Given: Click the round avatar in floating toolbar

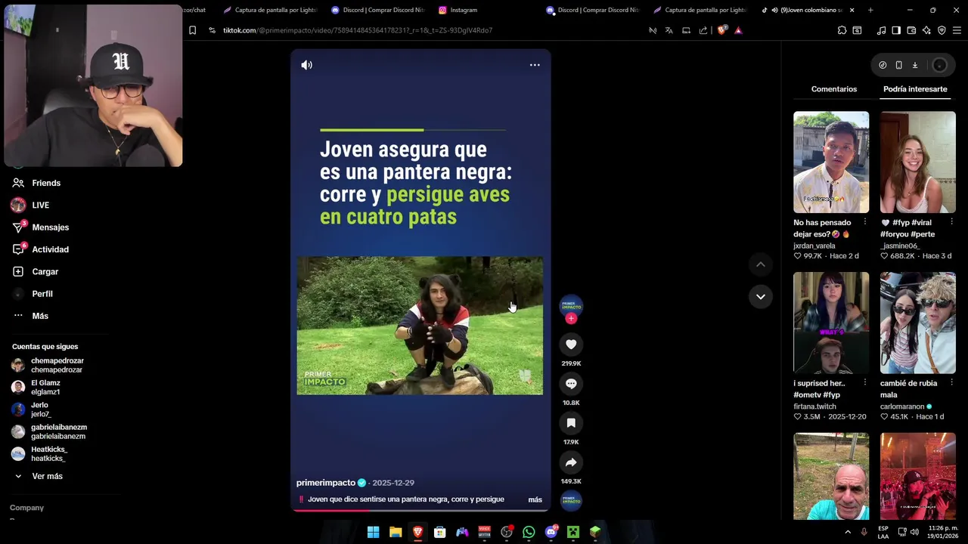Looking at the screenshot, I should 939,65.
